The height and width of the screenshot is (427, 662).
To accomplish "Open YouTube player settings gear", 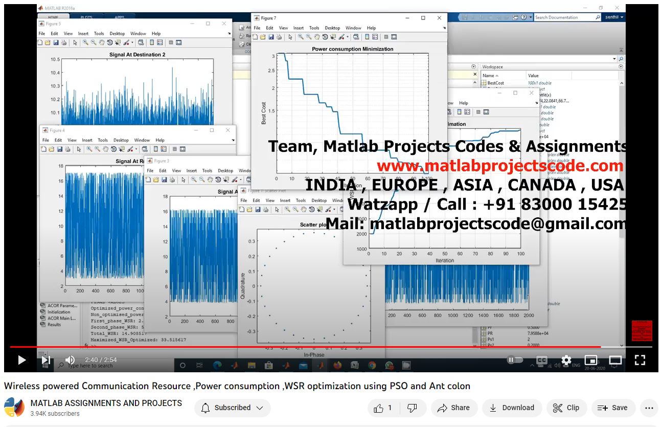I will click(566, 360).
